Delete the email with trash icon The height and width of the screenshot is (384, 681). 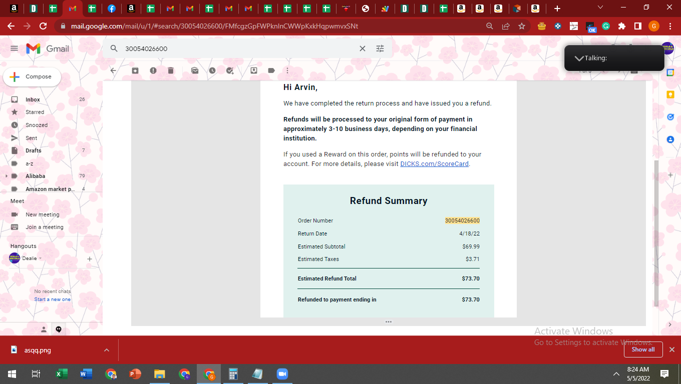[171, 70]
